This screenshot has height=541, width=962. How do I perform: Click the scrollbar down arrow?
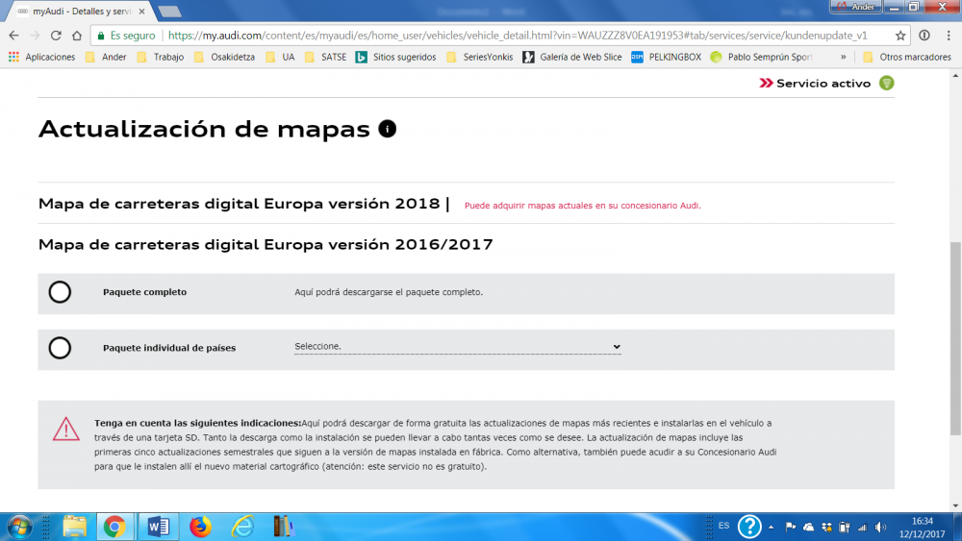955,506
